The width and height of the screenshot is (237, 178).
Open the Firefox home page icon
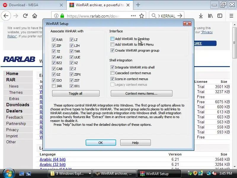[x=35, y=16]
